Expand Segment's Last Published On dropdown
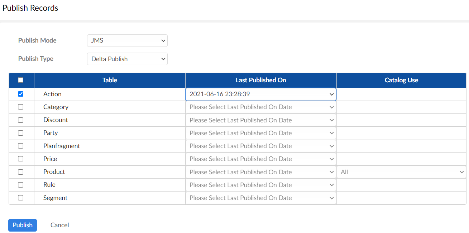 (x=261, y=198)
